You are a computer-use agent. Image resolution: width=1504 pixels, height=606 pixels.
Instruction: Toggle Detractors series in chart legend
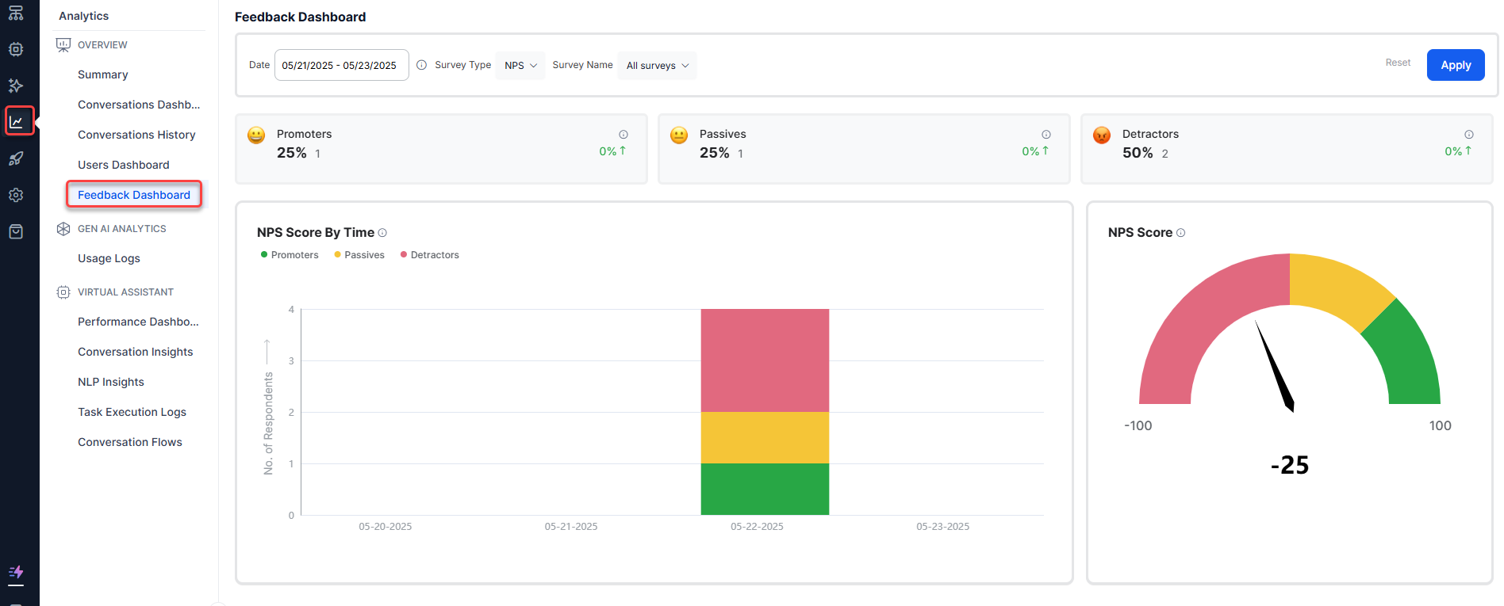[x=430, y=255]
